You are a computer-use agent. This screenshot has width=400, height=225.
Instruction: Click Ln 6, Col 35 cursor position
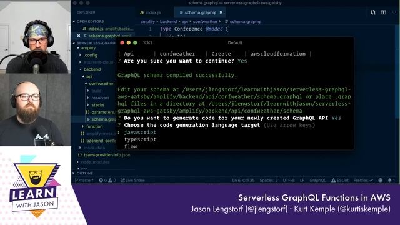point(243,181)
